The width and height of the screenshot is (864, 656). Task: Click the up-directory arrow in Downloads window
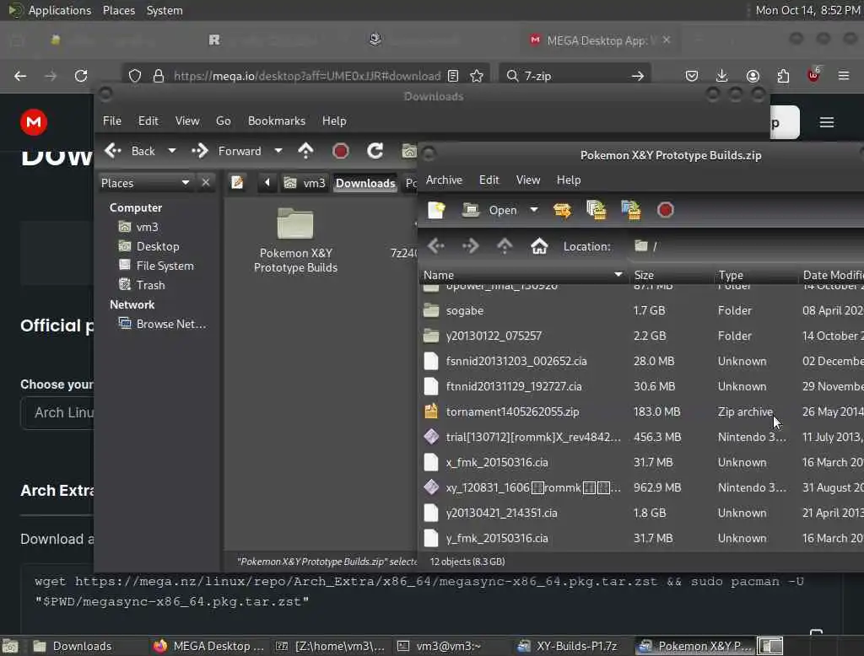(305, 151)
